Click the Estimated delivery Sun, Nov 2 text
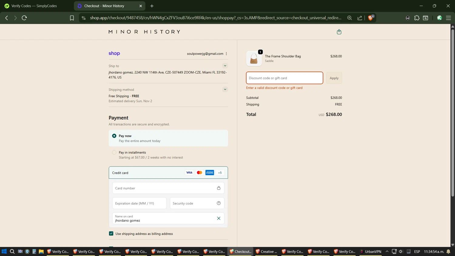The width and height of the screenshot is (455, 256). pos(130,101)
